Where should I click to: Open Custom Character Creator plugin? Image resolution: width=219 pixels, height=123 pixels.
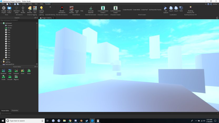(x=116, y=10)
